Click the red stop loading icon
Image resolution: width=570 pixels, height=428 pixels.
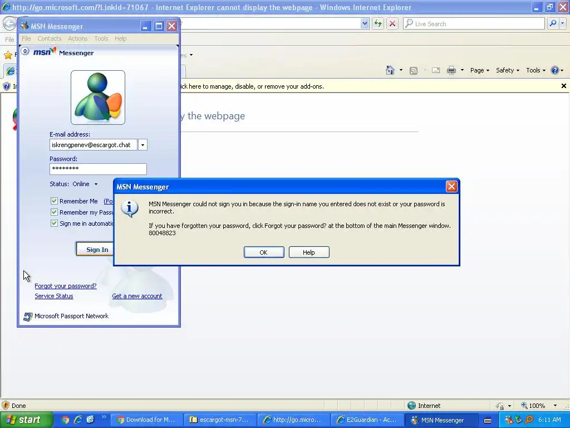click(392, 23)
